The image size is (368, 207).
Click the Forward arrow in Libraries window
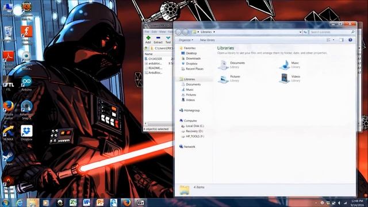[x=186, y=32]
